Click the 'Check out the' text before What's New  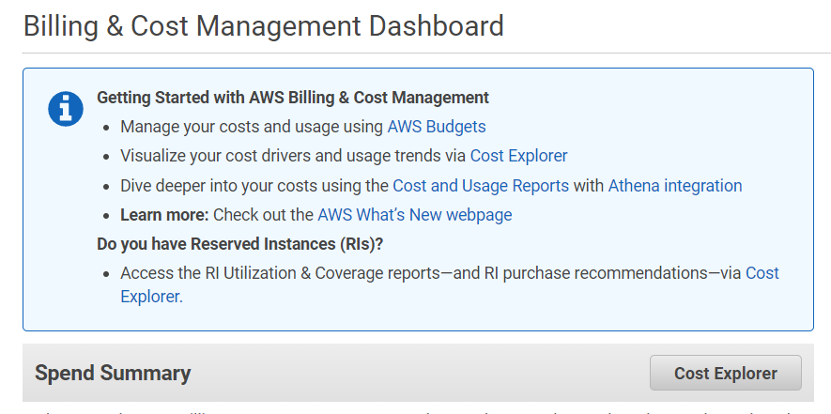[263, 215]
